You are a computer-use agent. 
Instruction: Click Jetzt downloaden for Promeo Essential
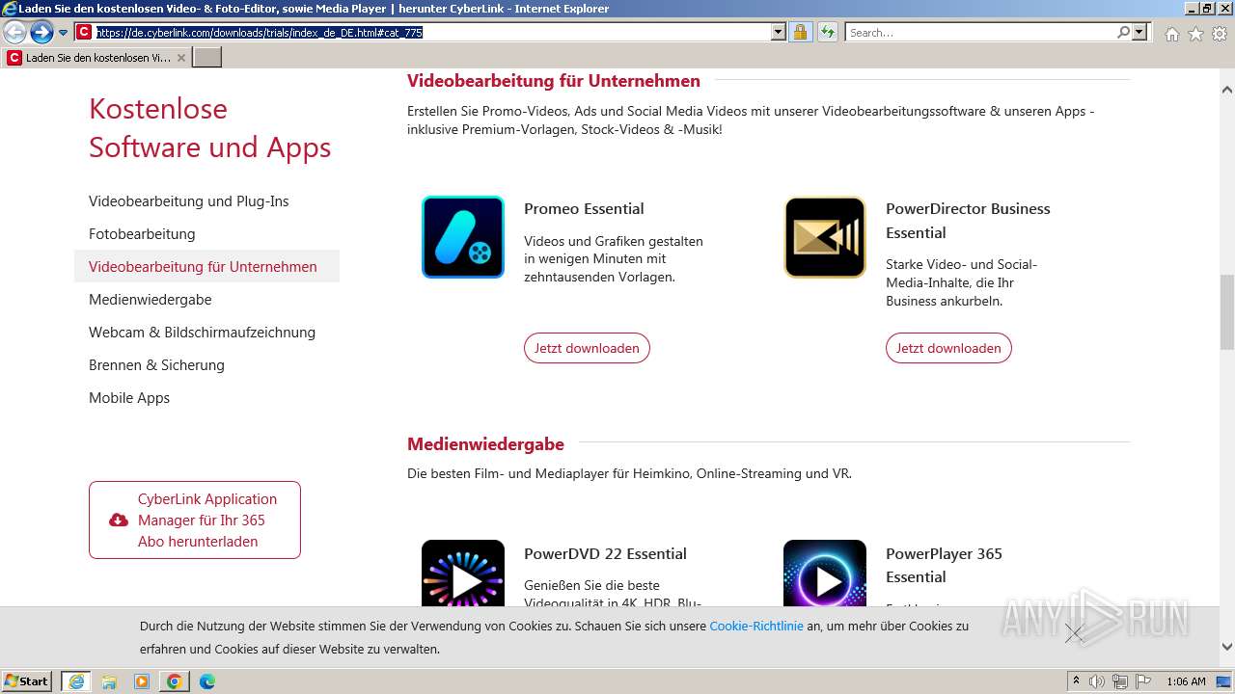coord(587,348)
